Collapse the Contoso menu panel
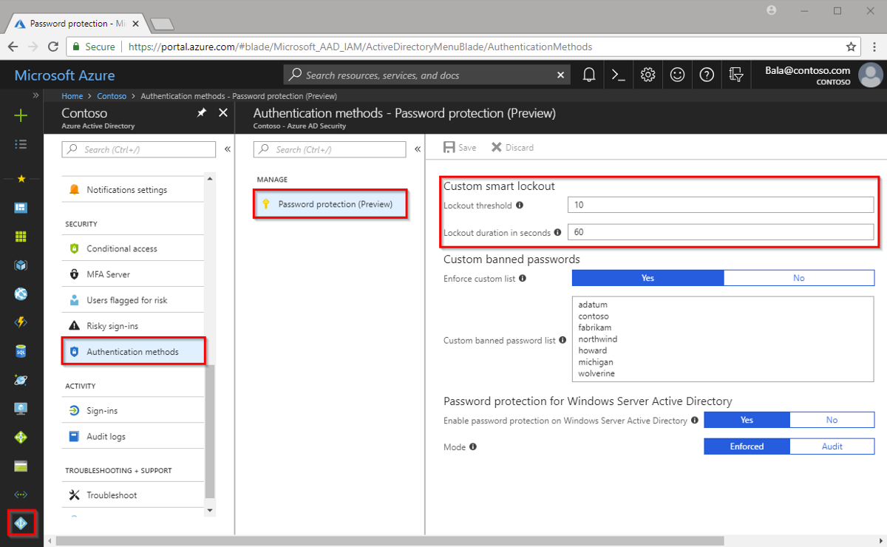This screenshot has width=887, height=547. tap(228, 149)
